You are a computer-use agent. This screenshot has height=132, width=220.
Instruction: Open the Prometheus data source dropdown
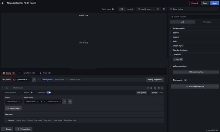click(22, 80)
